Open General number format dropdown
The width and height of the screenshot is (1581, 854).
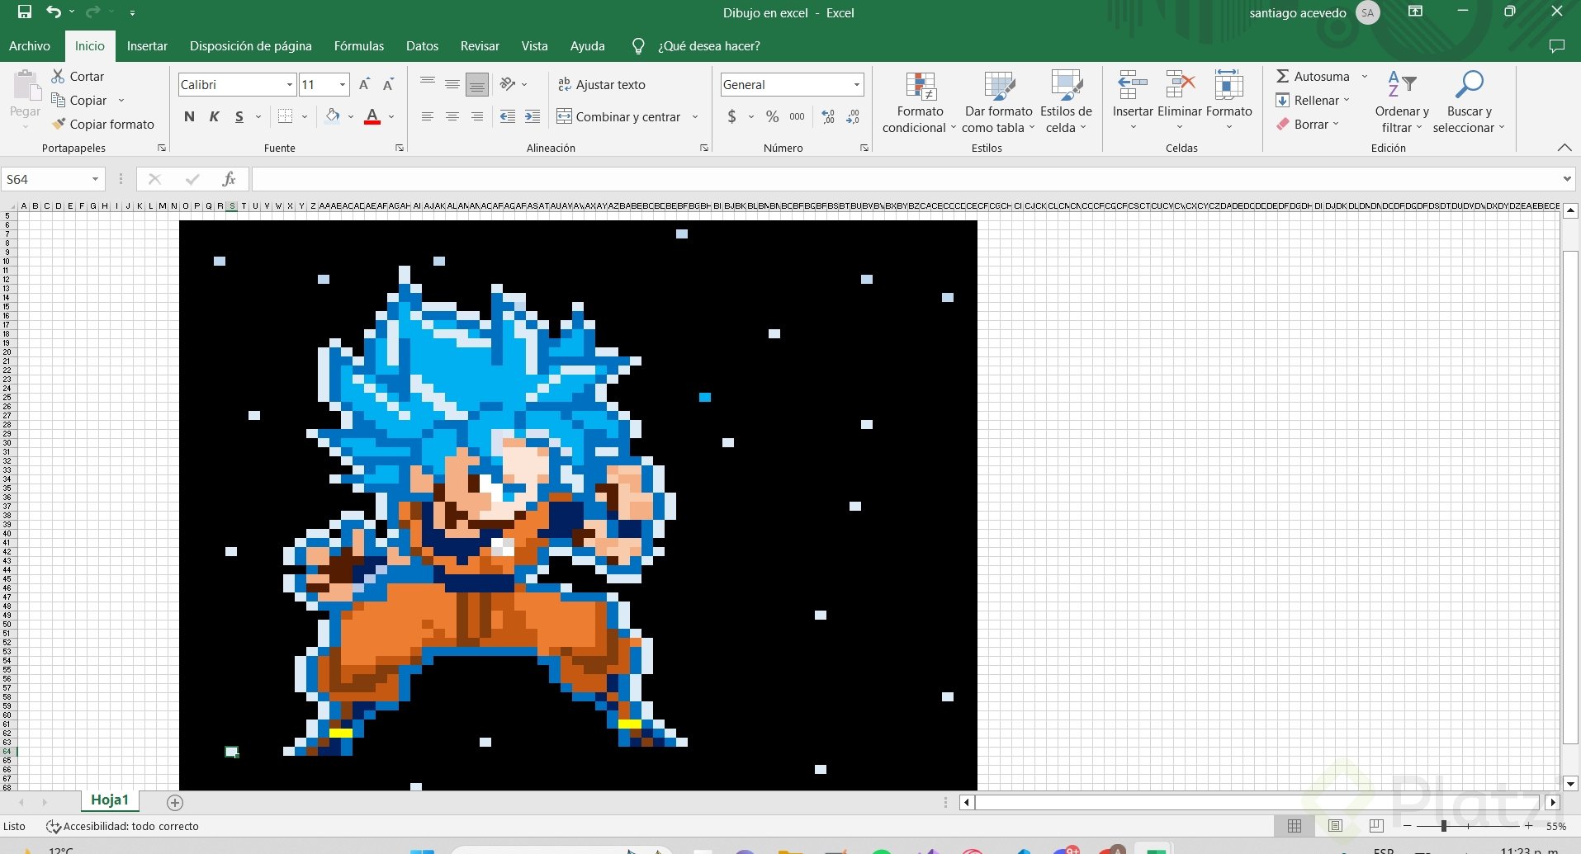pos(856,84)
